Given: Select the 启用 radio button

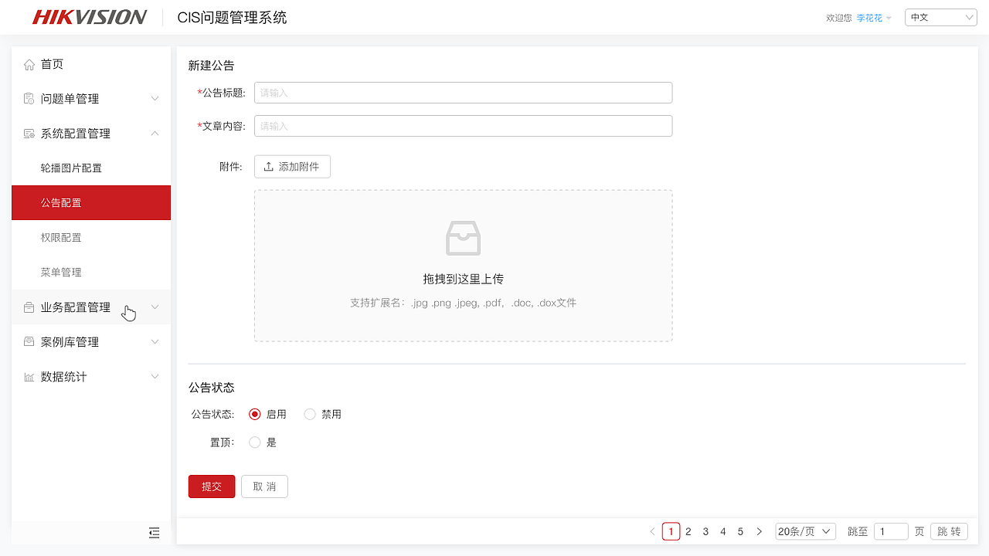Looking at the screenshot, I should coord(255,414).
